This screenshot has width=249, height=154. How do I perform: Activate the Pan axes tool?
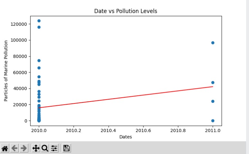point(36,149)
